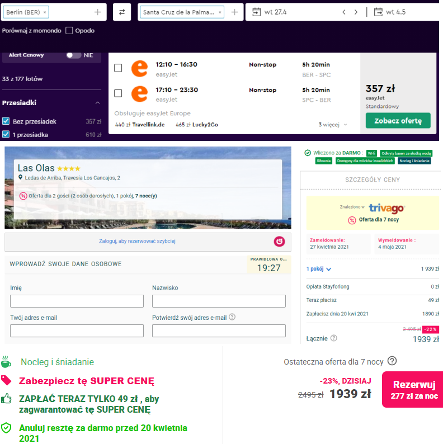443x444 pixels.
Task: Uncheck Bez przesiadek filter
Action: click(6, 121)
